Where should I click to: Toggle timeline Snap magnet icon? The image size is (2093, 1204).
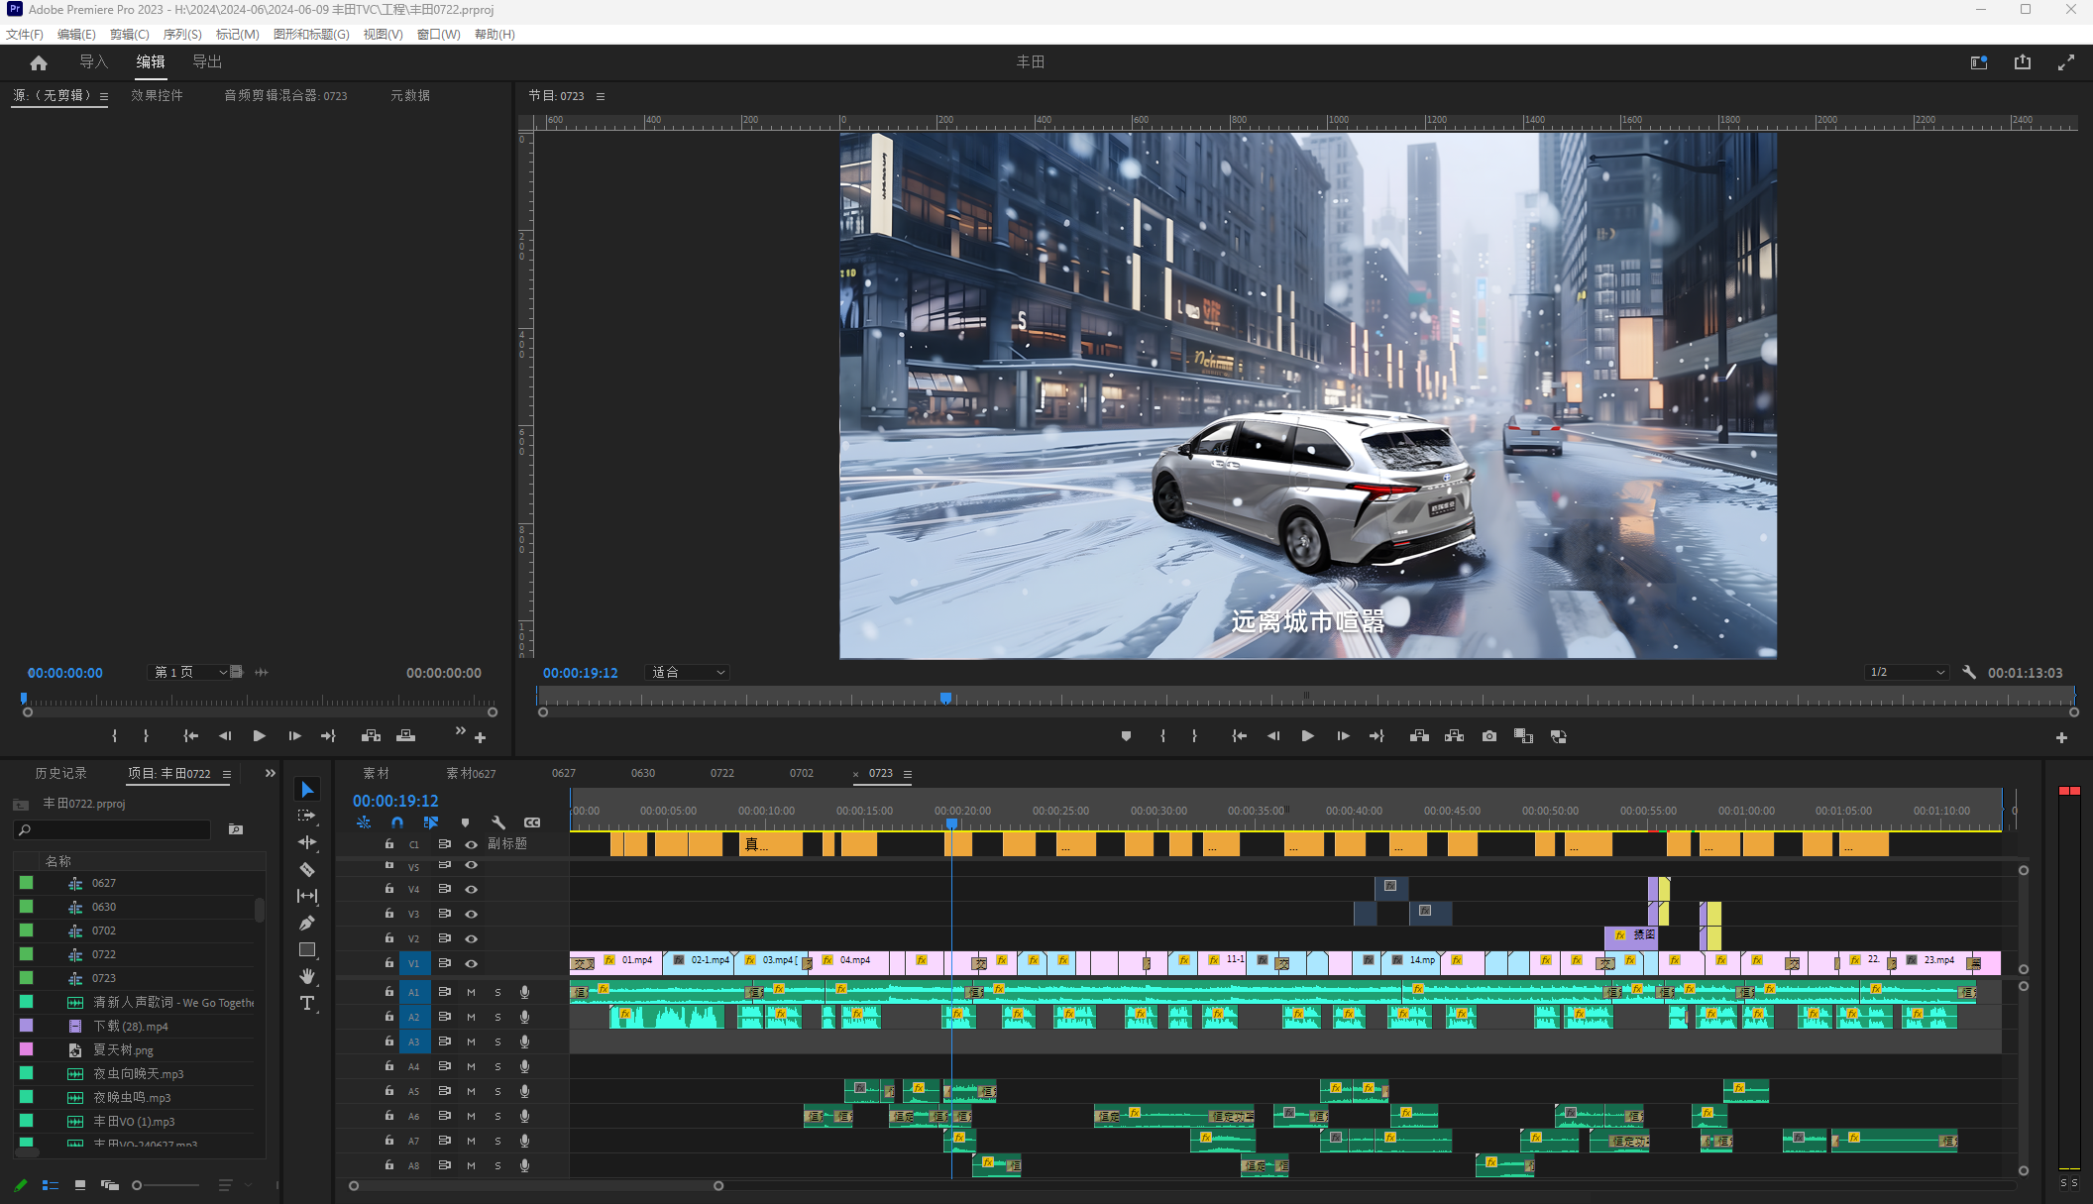397,822
